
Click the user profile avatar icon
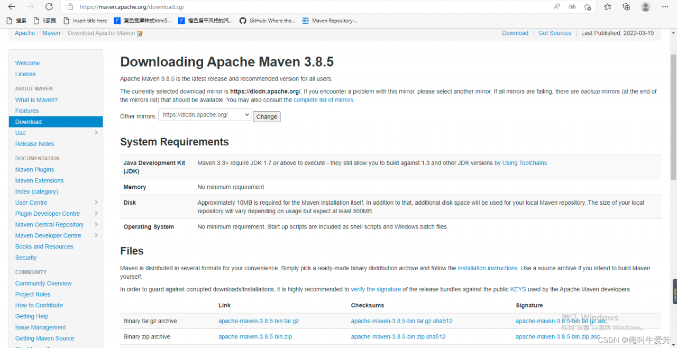coord(645,7)
